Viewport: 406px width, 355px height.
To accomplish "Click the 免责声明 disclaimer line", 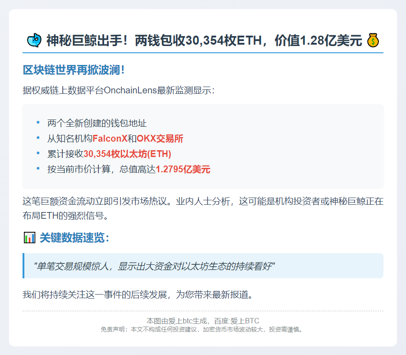I will [x=203, y=329].
